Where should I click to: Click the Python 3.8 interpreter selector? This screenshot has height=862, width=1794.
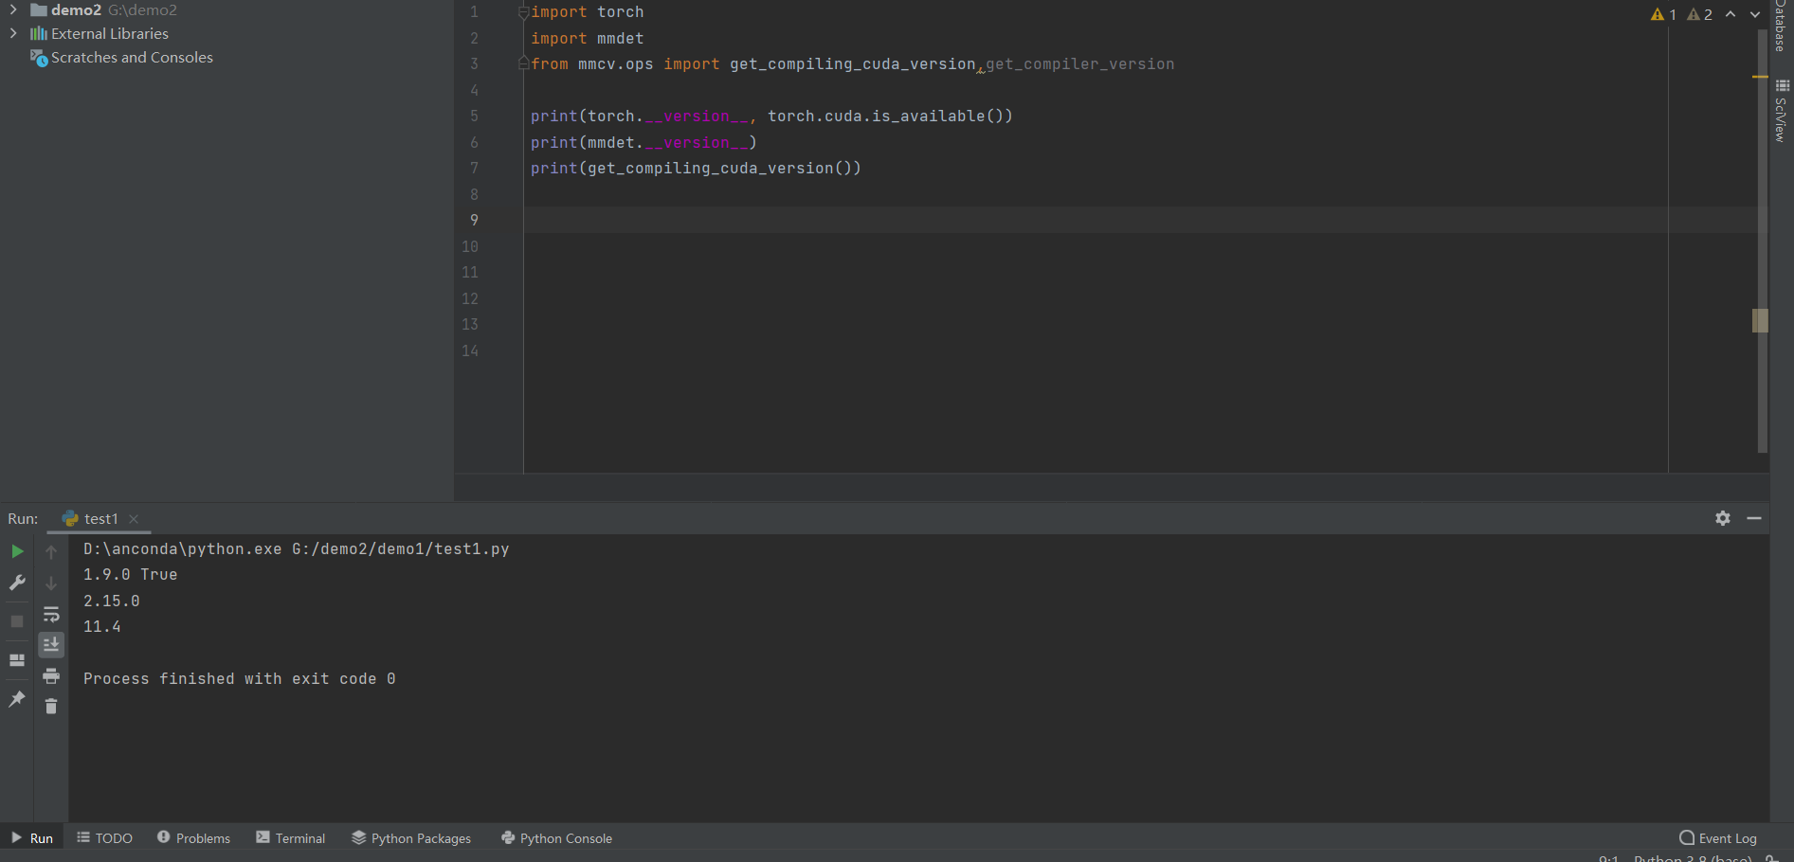click(x=1693, y=857)
